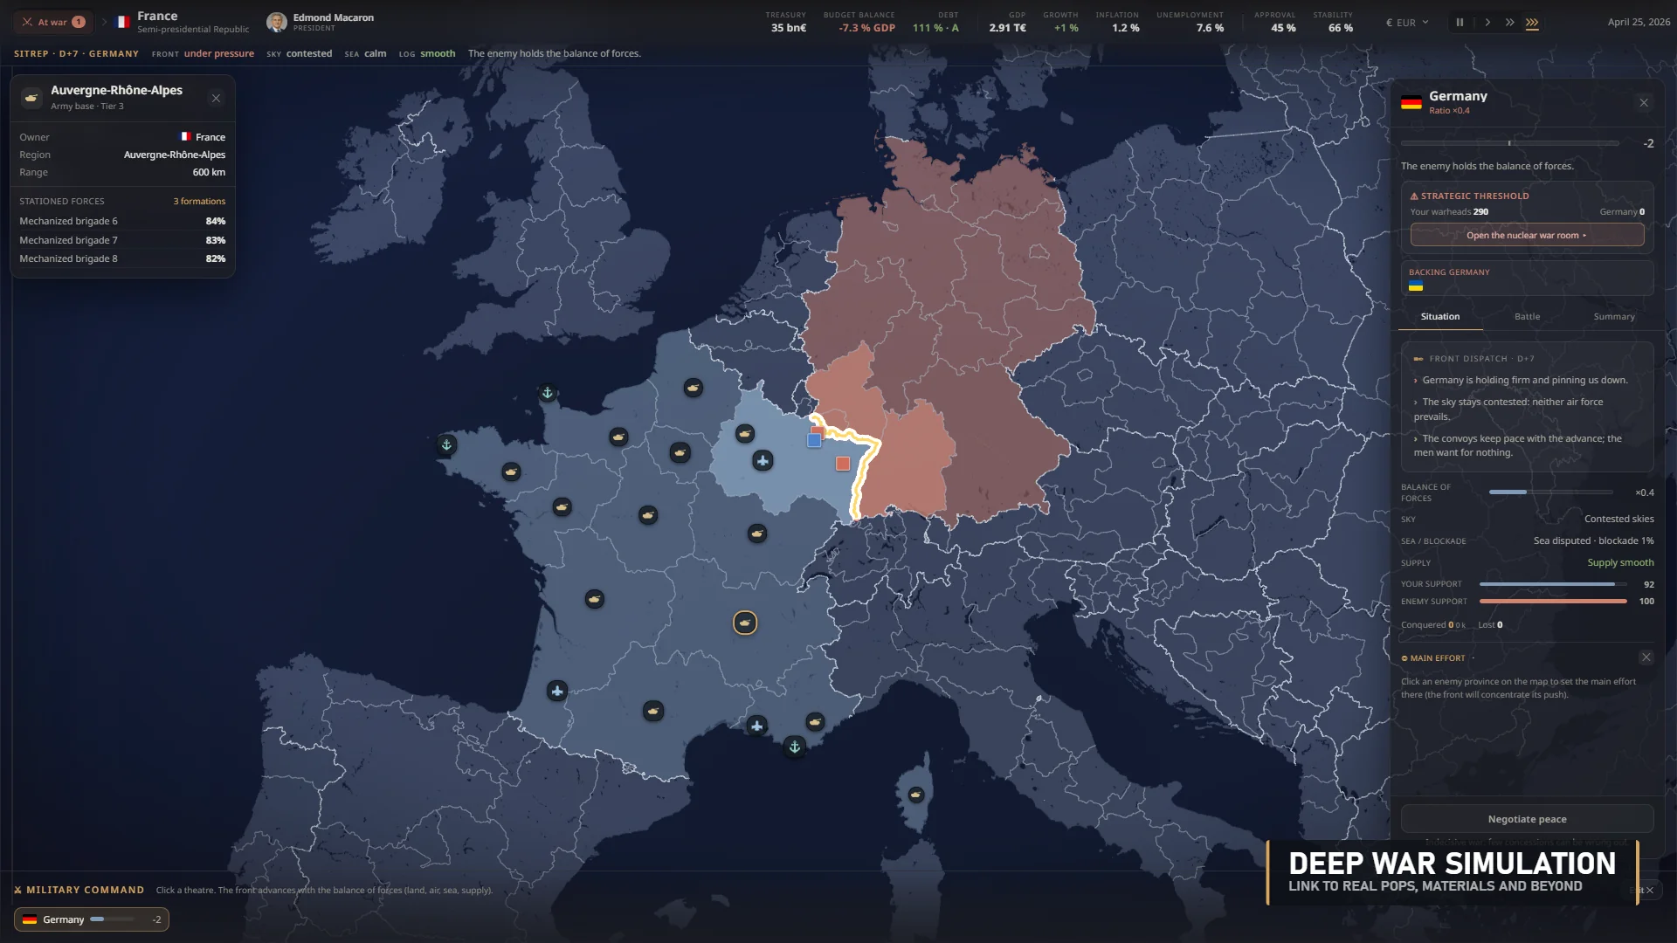This screenshot has width=1677, height=943.
Task: Dismiss the Main Effort section
Action: point(1646,657)
